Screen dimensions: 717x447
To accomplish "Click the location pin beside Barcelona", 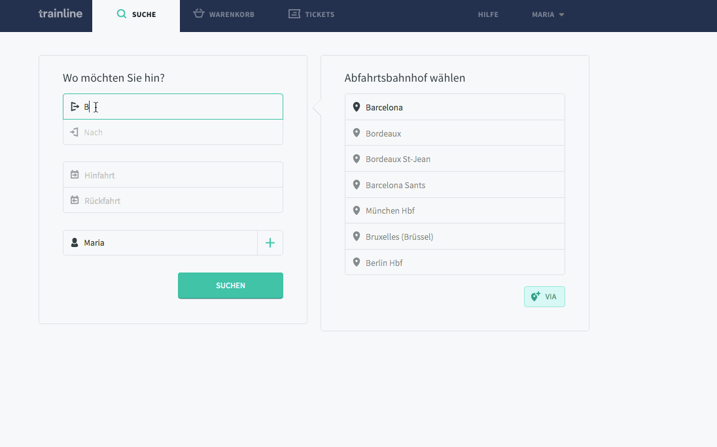I will coord(357,107).
